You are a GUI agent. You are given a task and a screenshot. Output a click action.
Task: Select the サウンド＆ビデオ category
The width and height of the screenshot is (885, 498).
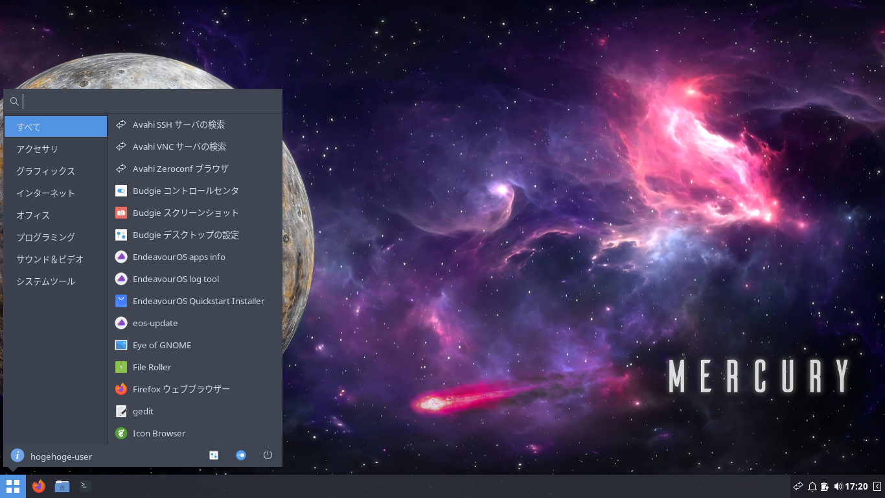pos(56,259)
